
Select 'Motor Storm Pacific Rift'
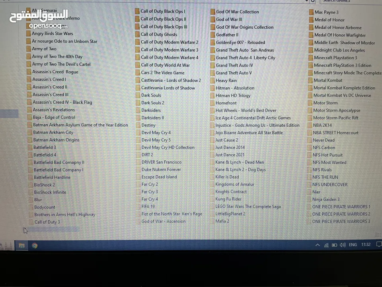[336, 118]
